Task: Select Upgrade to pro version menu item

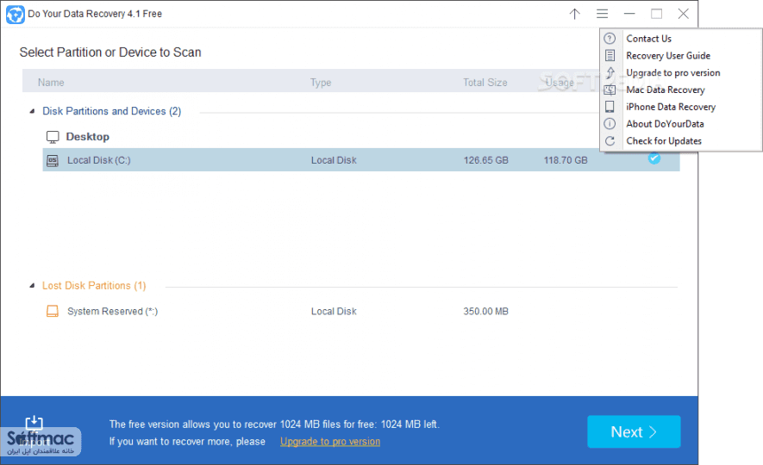Action: coord(673,73)
